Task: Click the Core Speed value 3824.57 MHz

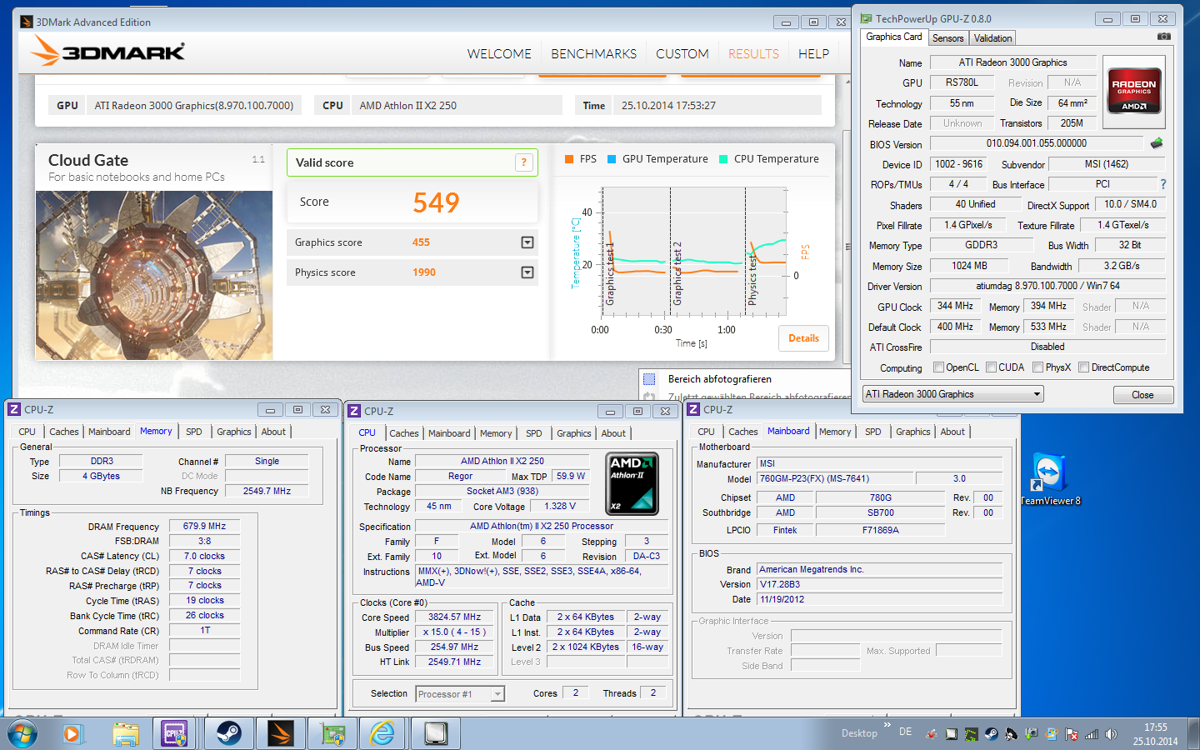Action: click(454, 617)
